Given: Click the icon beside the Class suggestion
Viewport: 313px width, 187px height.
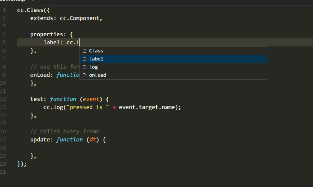Looking at the screenshot, I should [x=85, y=51].
